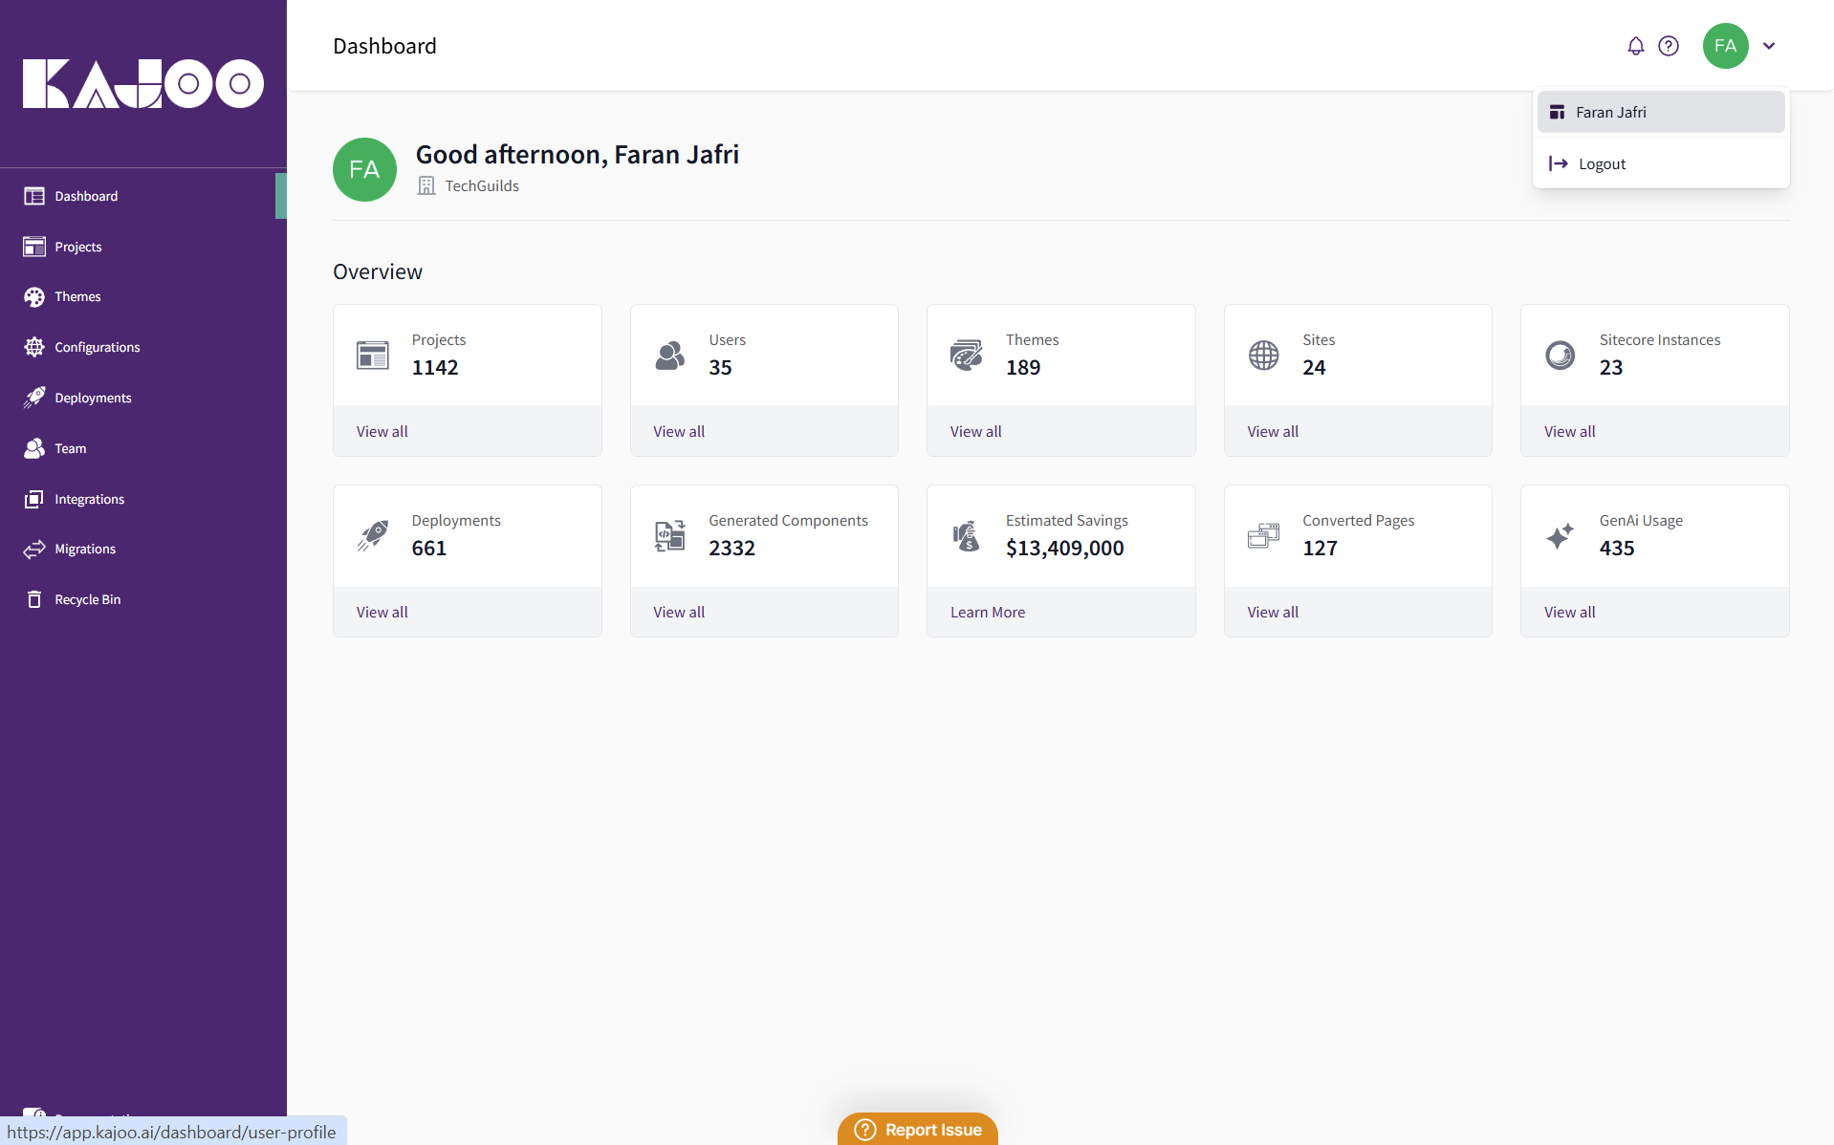Click the FA avatar in the header
Viewport: 1834px width, 1145px height.
click(1725, 46)
